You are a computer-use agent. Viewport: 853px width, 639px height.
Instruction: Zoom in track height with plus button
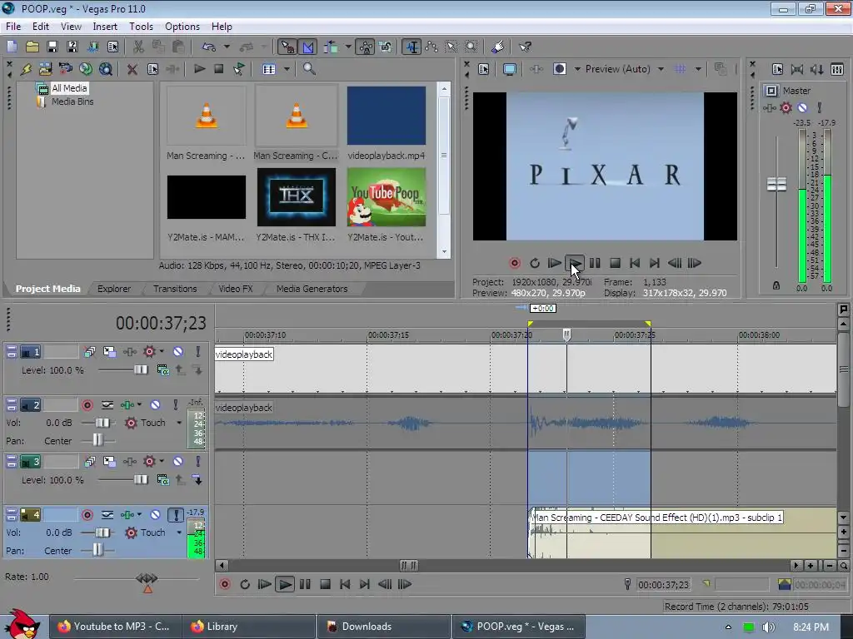[x=844, y=532]
